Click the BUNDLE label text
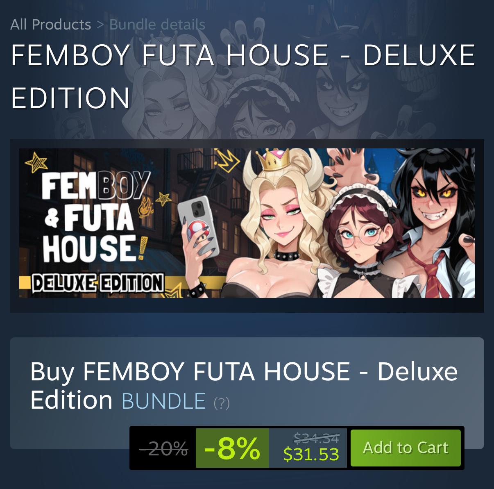 pos(163,400)
